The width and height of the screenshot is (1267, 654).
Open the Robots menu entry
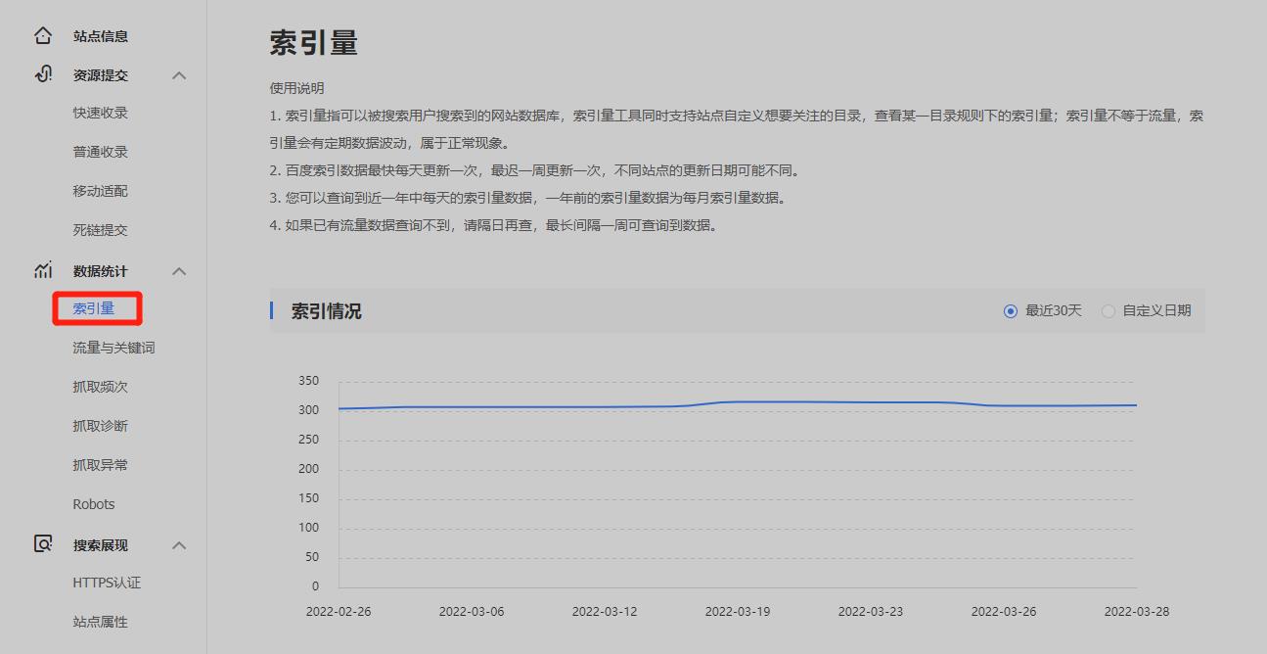(94, 504)
